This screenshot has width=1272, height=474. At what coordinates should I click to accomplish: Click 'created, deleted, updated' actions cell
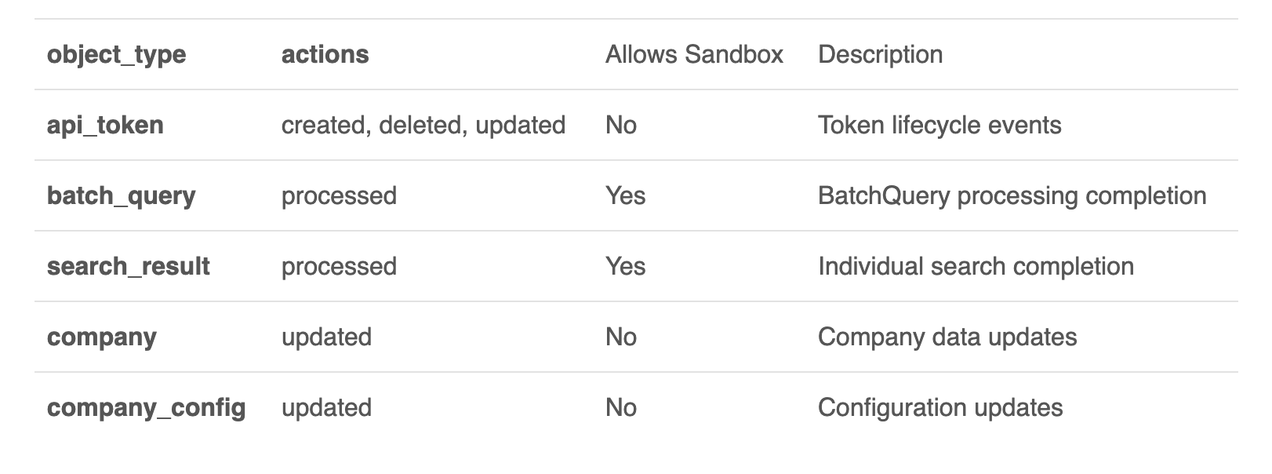(x=423, y=126)
